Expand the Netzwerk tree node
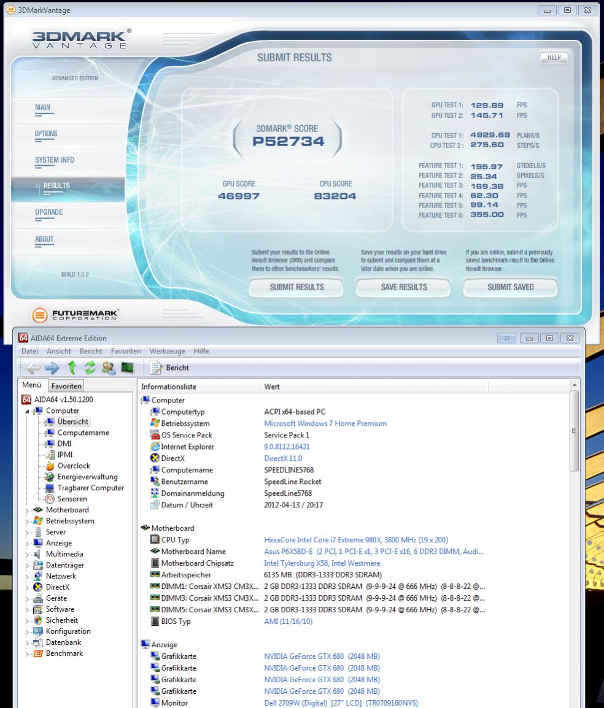The width and height of the screenshot is (604, 708). [x=27, y=577]
